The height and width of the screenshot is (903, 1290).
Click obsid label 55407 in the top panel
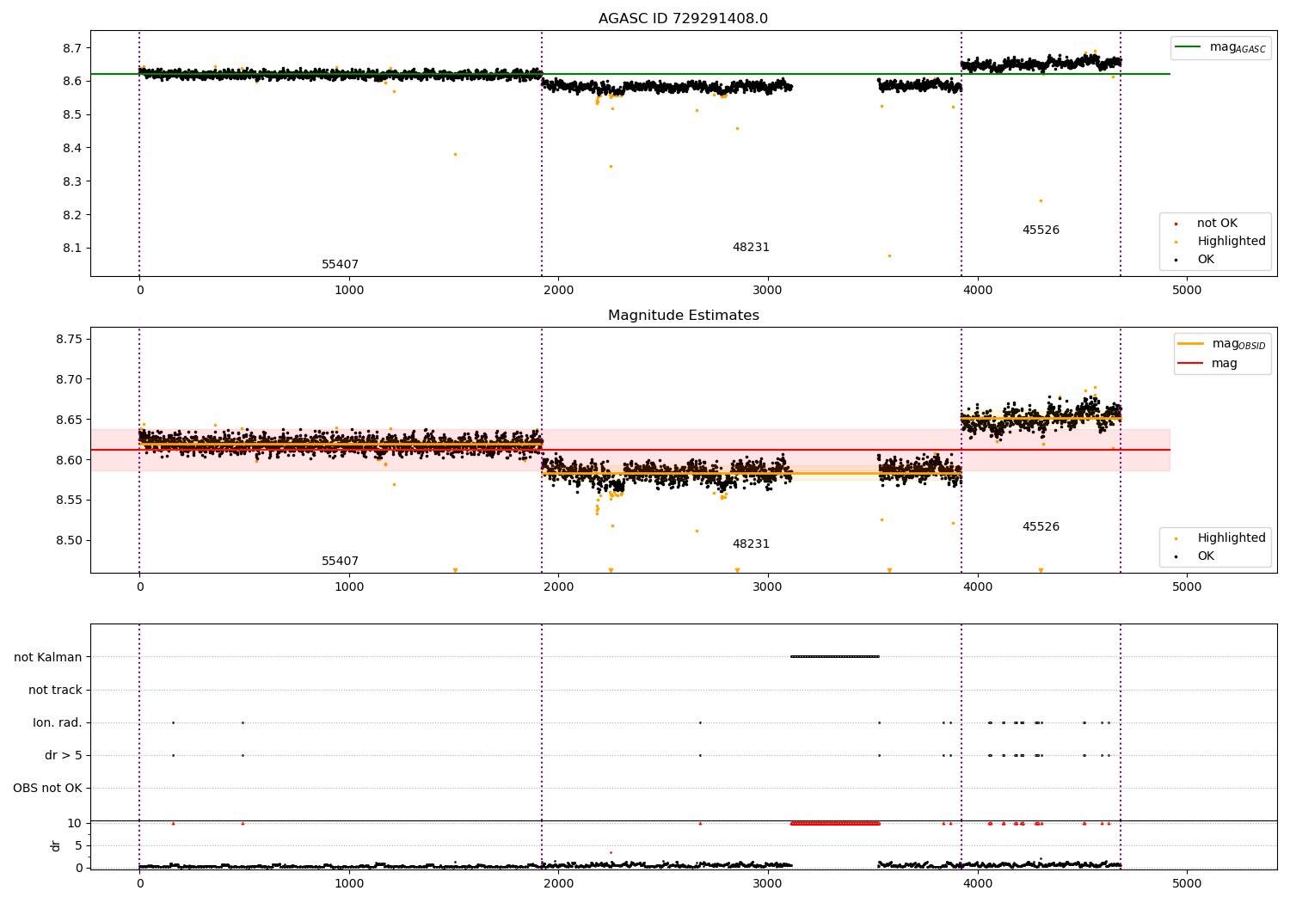pos(340,265)
